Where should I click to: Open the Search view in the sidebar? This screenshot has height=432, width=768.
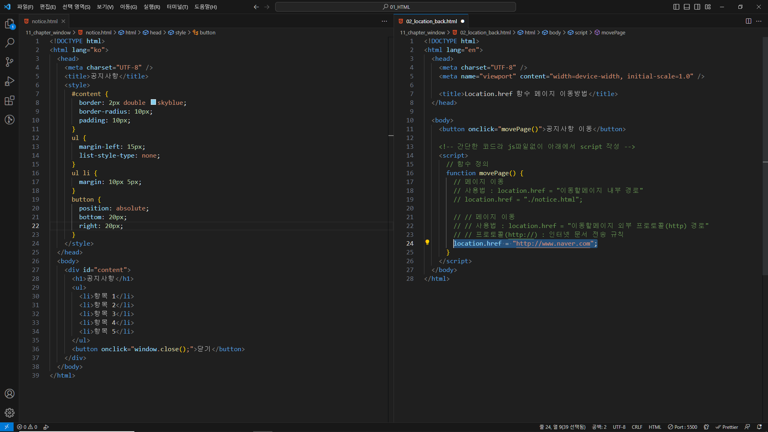(10, 43)
